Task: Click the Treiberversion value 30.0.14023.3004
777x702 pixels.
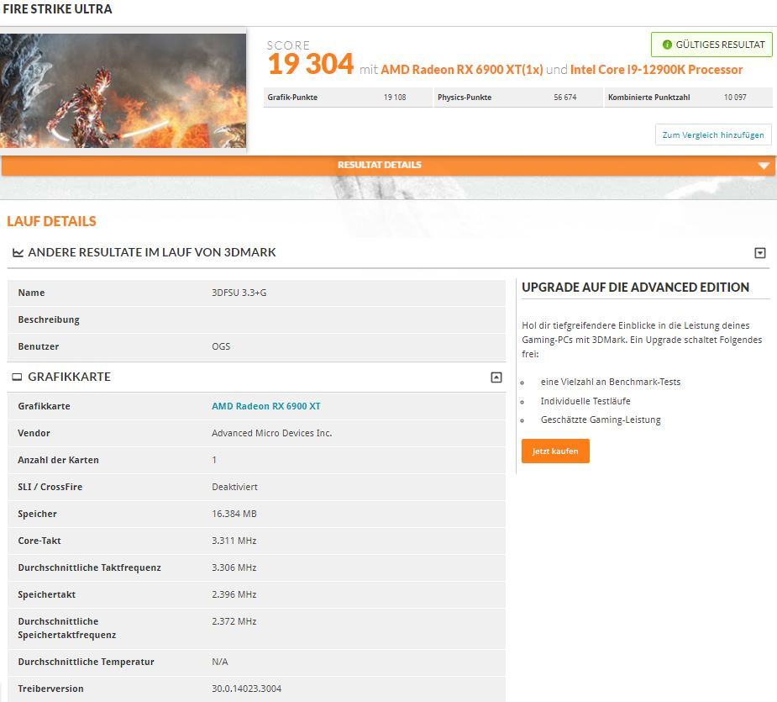Action: tap(246, 689)
